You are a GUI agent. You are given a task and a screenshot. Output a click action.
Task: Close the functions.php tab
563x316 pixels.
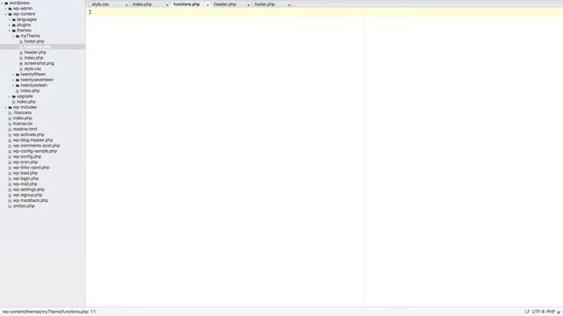[208, 4]
